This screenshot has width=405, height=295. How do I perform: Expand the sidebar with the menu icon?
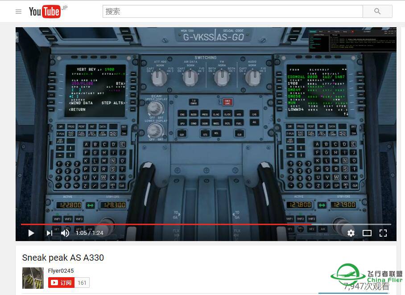click(18, 12)
